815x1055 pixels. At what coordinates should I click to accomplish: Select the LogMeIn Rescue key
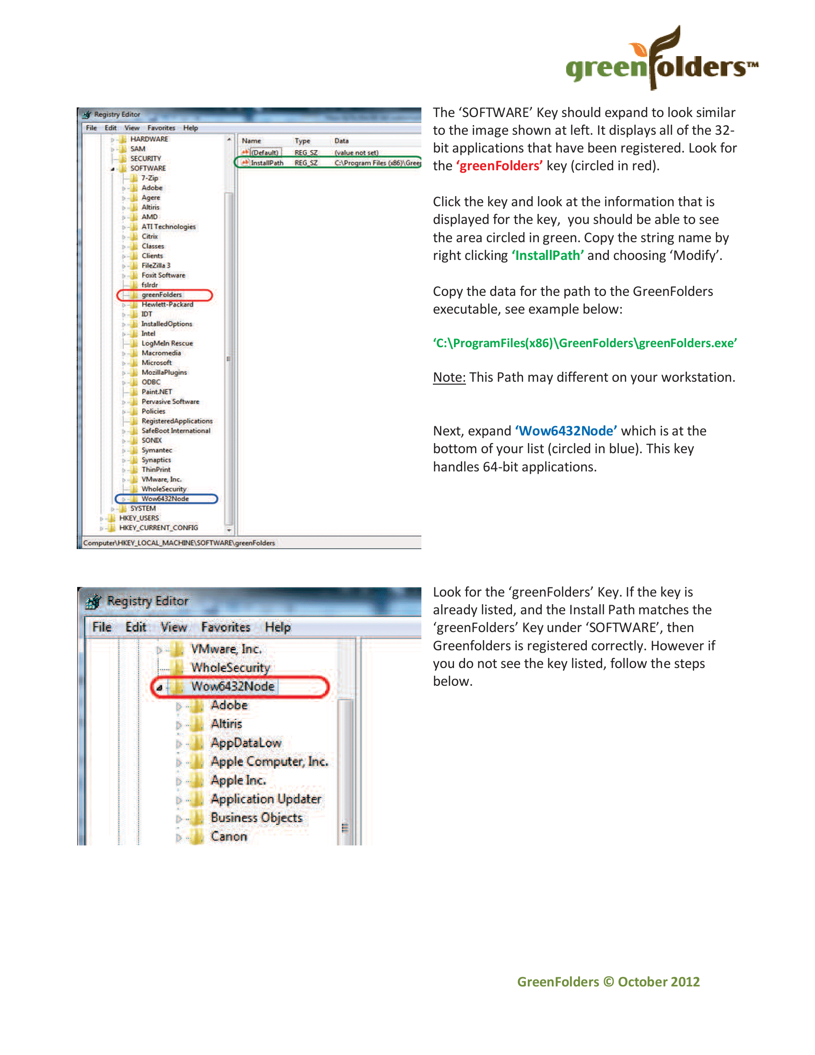[167, 343]
